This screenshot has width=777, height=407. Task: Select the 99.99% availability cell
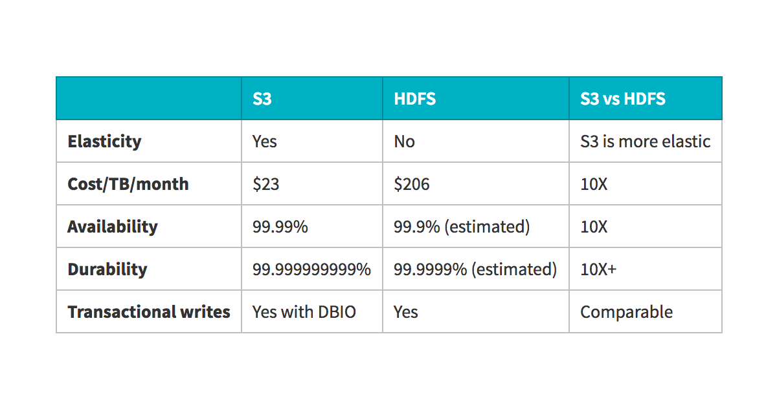point(280,227)
